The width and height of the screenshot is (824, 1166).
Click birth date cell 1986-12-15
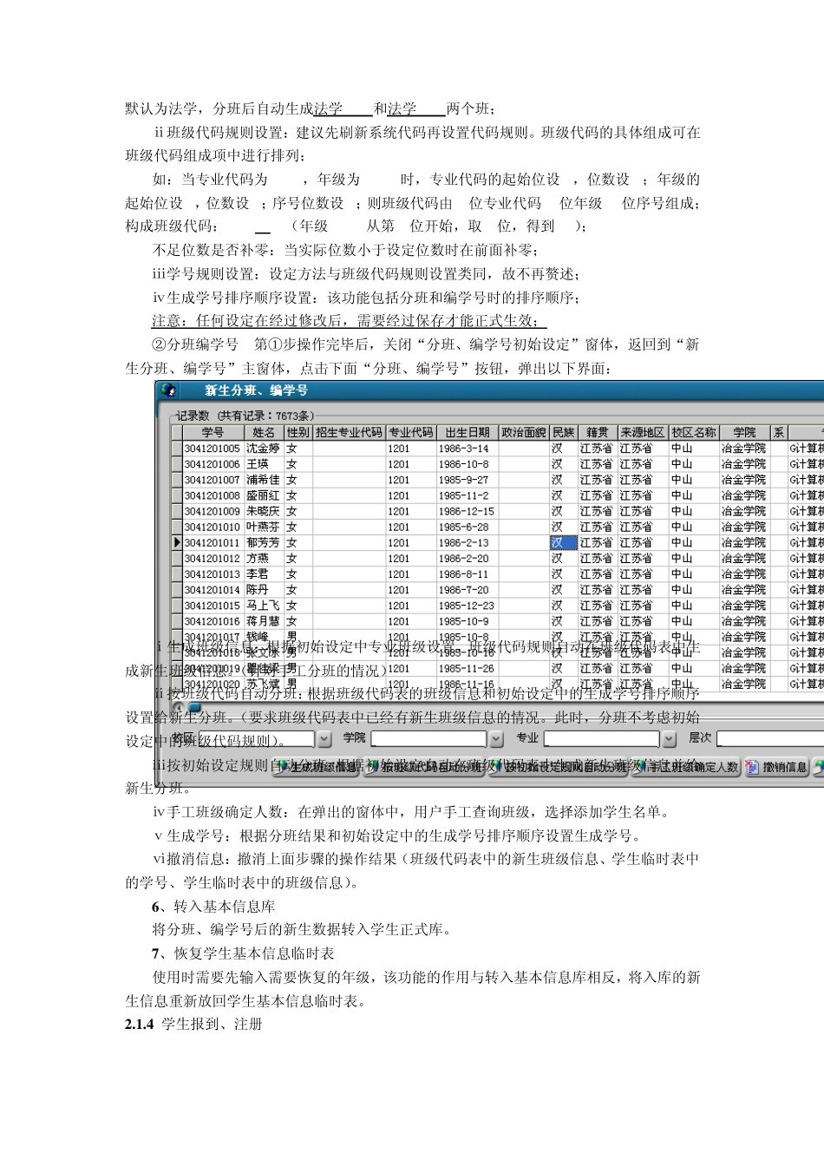tap(467, 511)
